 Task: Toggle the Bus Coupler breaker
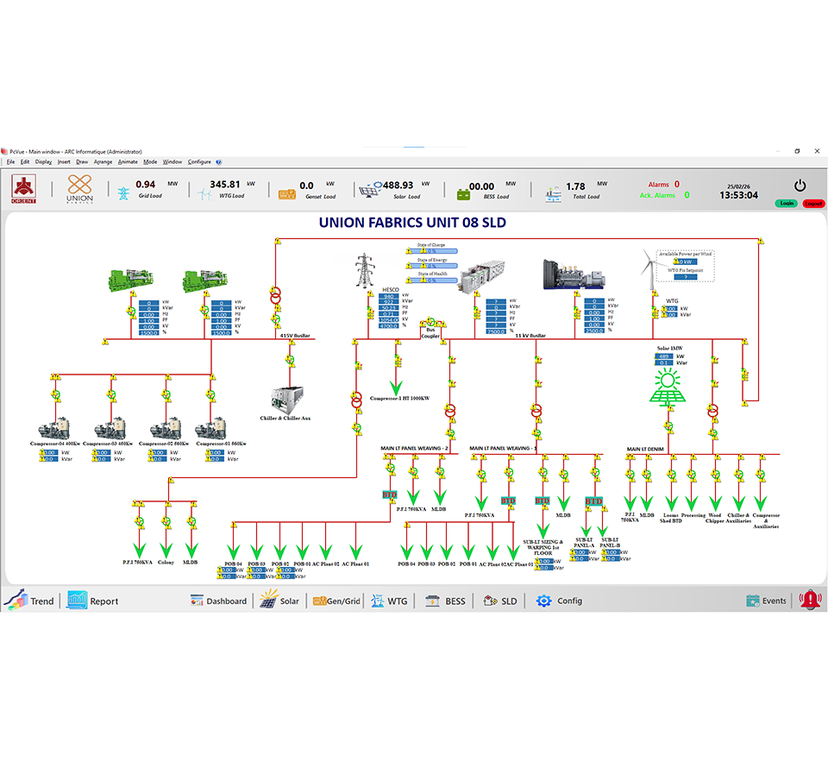tap(430, 323)
